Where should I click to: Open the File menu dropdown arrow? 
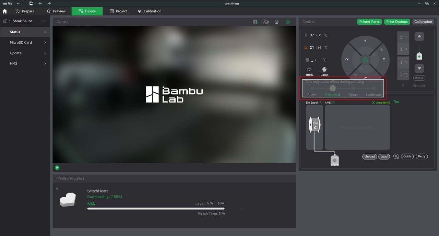18,3
